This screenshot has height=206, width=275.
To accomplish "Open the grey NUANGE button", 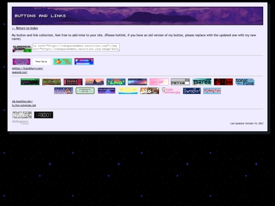I will pyautogui.click(x=22, y=115).
